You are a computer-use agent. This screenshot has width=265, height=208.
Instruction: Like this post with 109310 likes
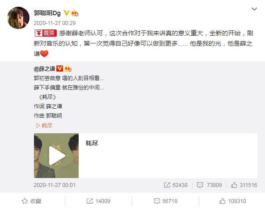(232, 201)
